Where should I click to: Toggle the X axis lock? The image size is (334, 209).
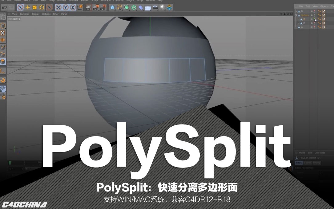[x=58, y=7]
